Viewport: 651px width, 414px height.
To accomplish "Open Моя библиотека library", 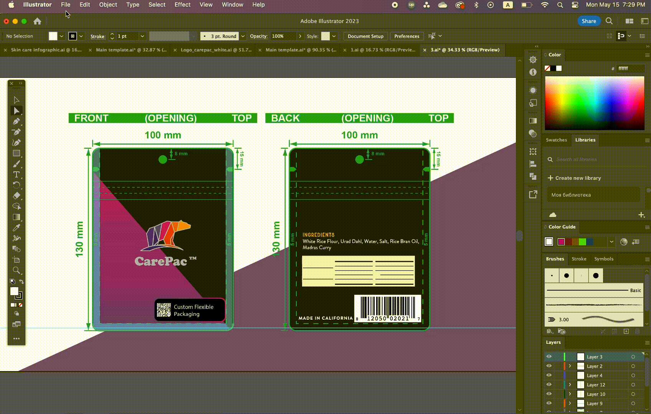I will (593, 195).
